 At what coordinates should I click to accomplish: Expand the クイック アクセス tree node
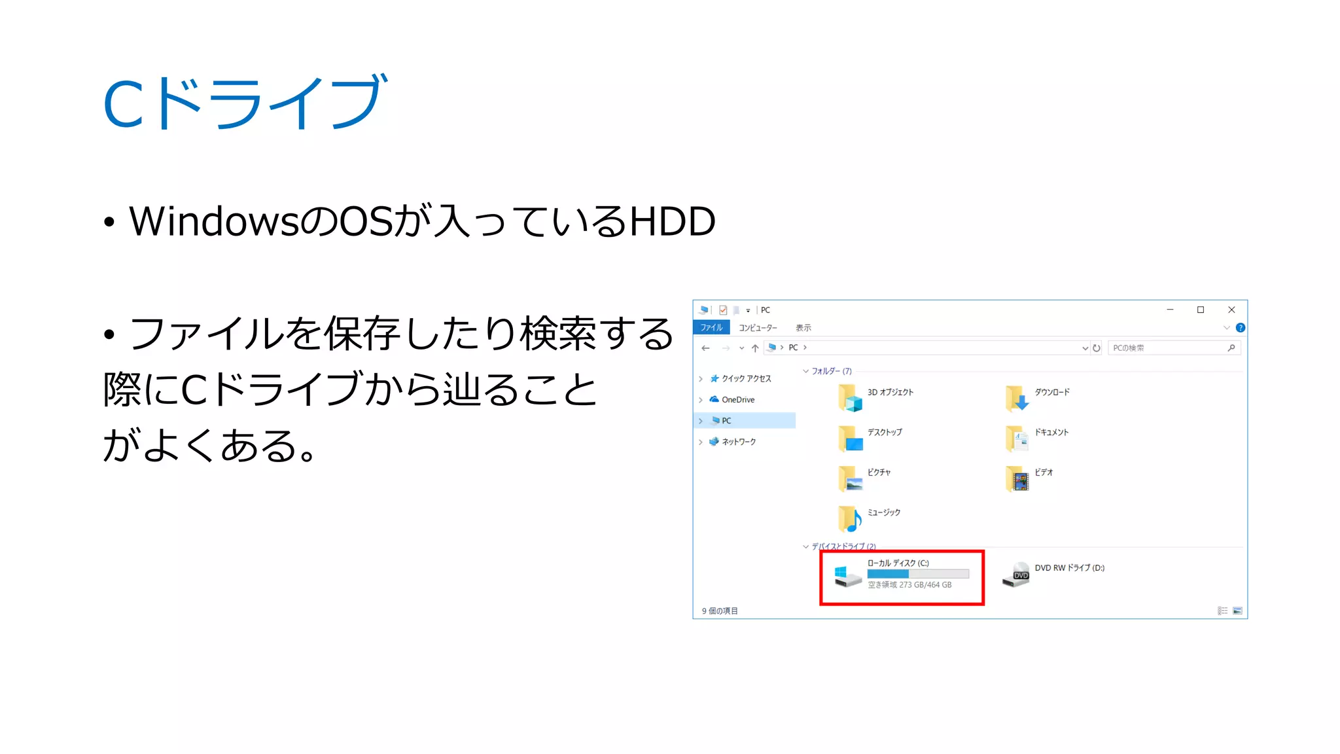[701, 379]
